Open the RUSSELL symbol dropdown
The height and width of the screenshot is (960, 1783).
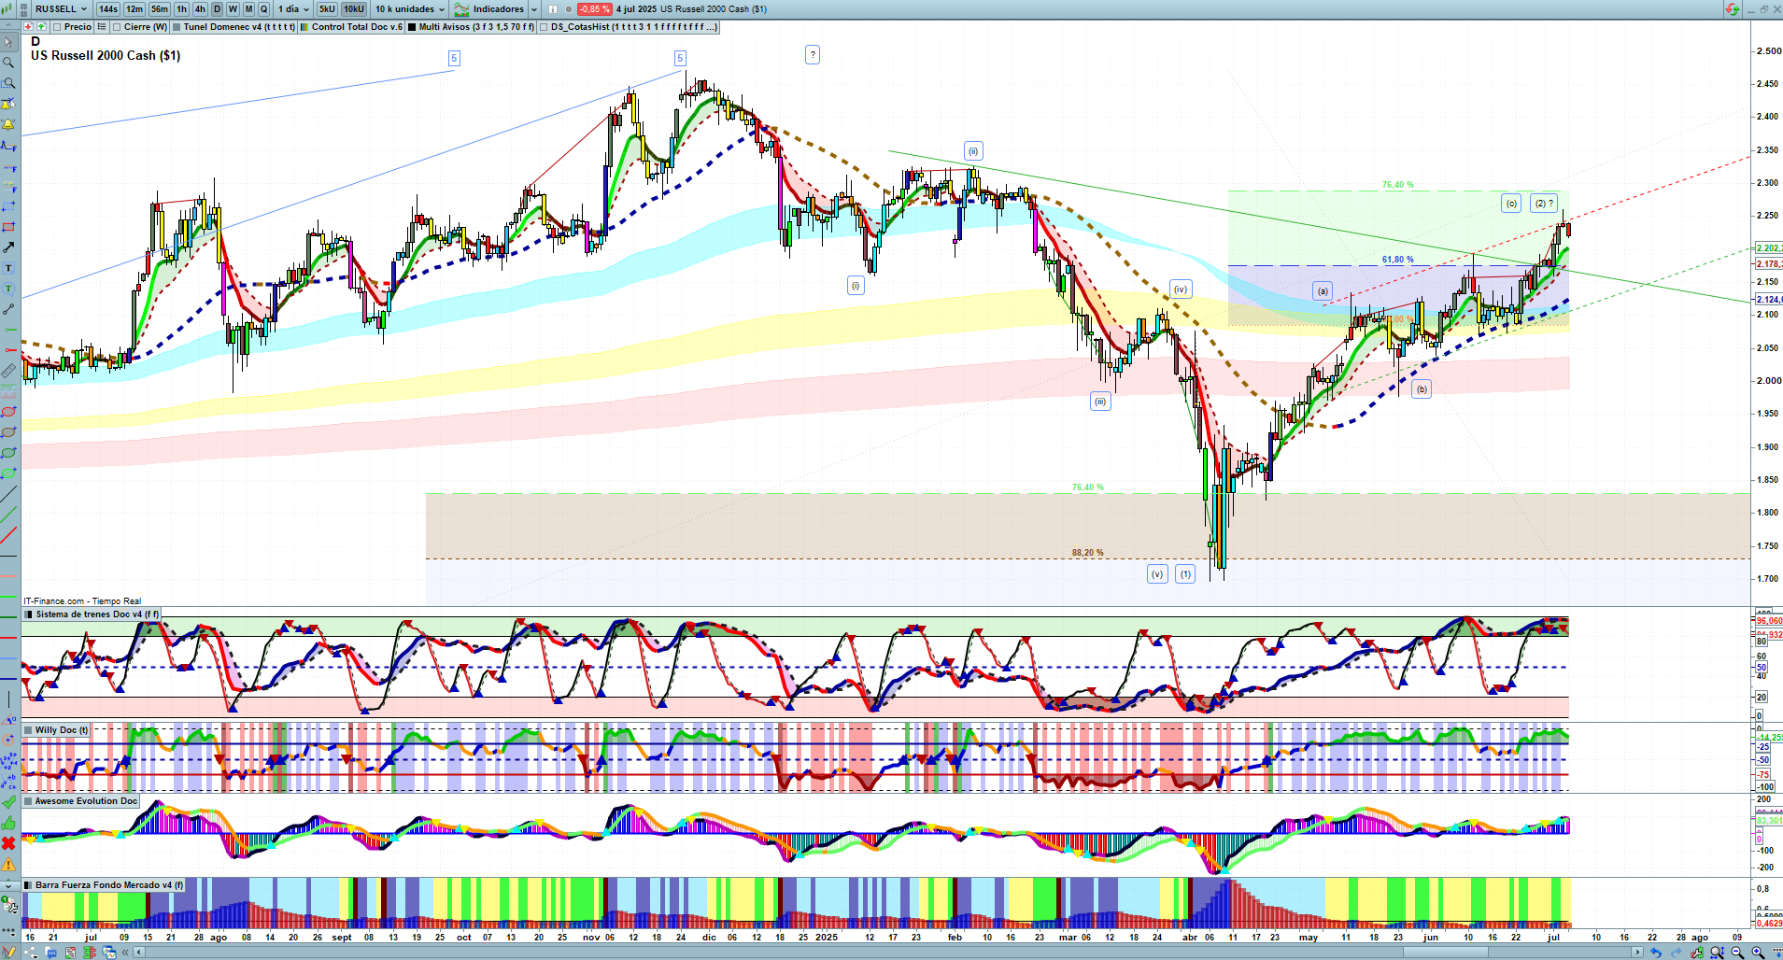click(x=62, y=9)
